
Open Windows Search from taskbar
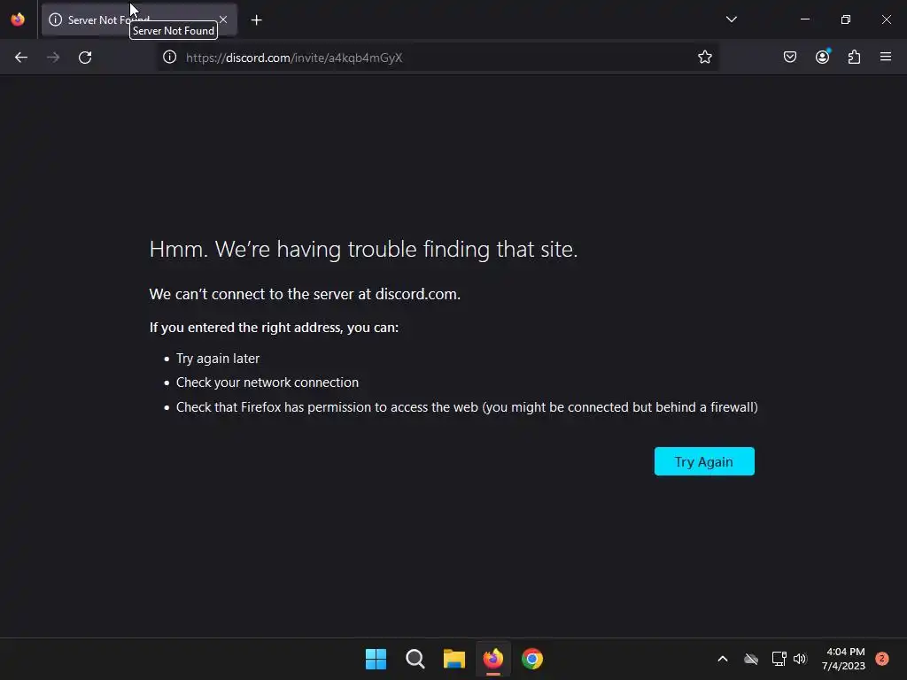(x=415, y=659)
